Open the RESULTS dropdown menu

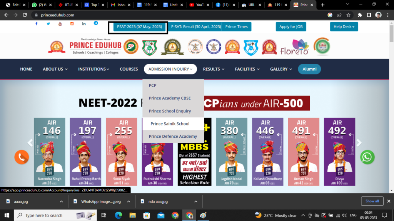coord(214,69)
